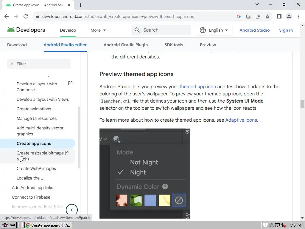305x229 pixels.
Task: Click the page vertical scrollbar thumb
Action: pos(302,104)
